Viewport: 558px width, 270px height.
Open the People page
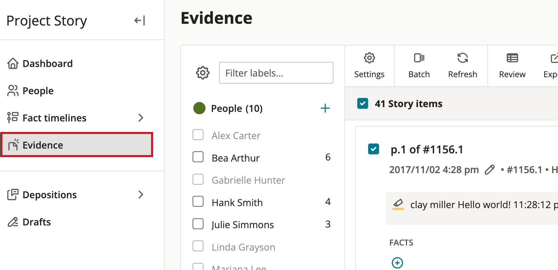point(38,91)
